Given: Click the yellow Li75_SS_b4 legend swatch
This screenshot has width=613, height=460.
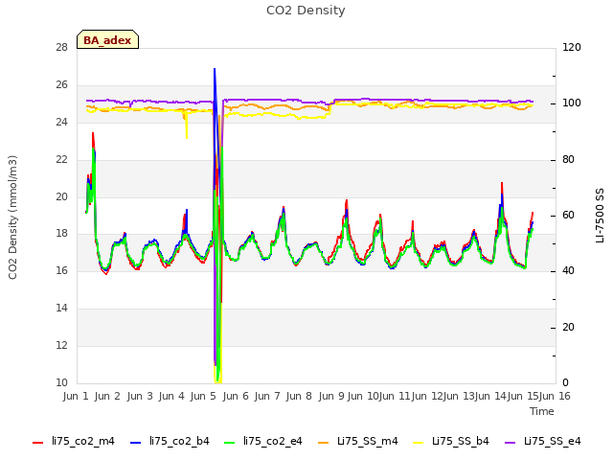Looking at the screenshot, I should [x=419, y=443].
